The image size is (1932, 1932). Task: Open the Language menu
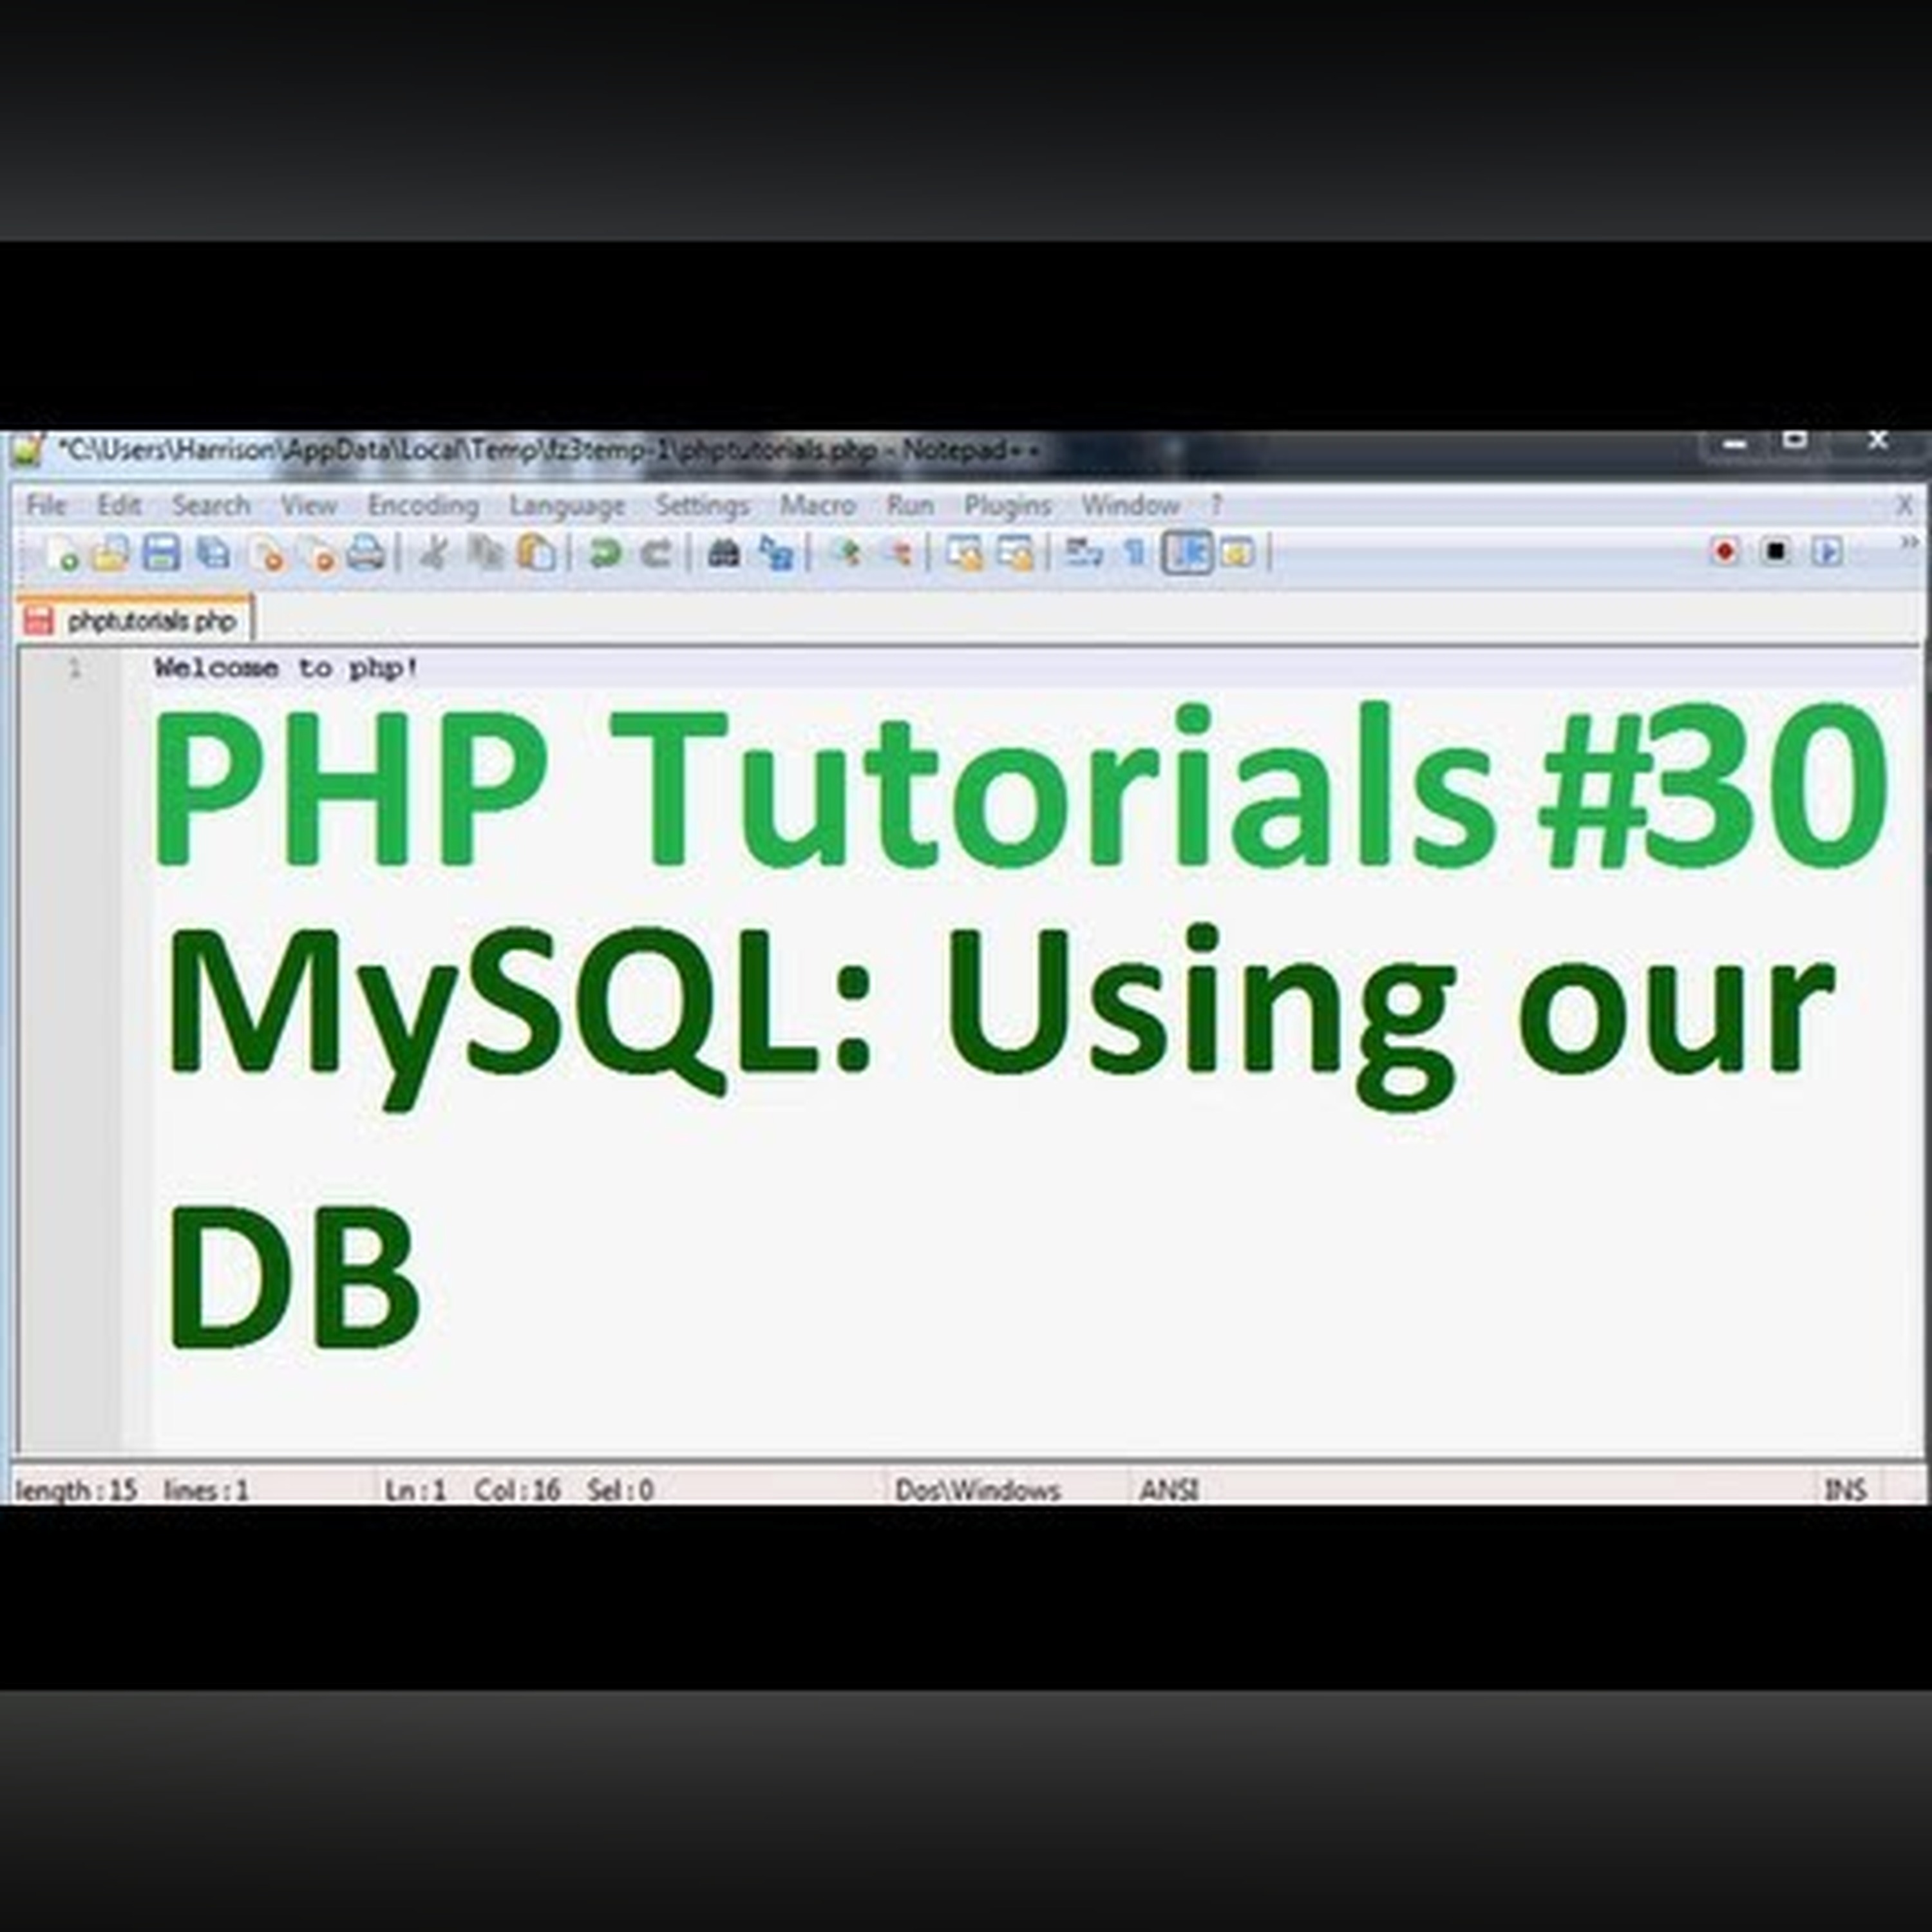tap(567, 506)
